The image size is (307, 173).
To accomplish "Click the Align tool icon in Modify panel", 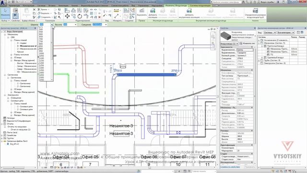I will pos(67,11).
